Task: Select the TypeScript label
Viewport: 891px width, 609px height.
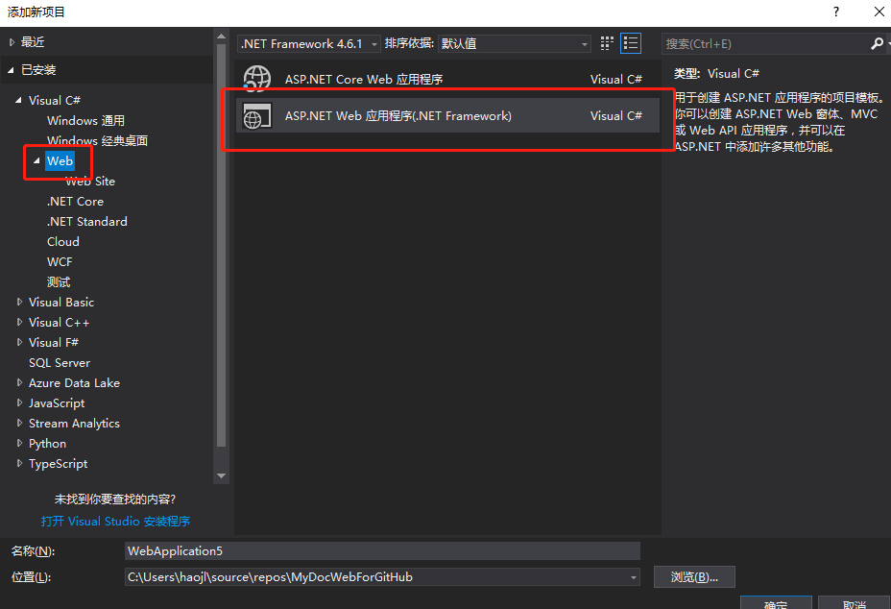Action: point(58,463)
